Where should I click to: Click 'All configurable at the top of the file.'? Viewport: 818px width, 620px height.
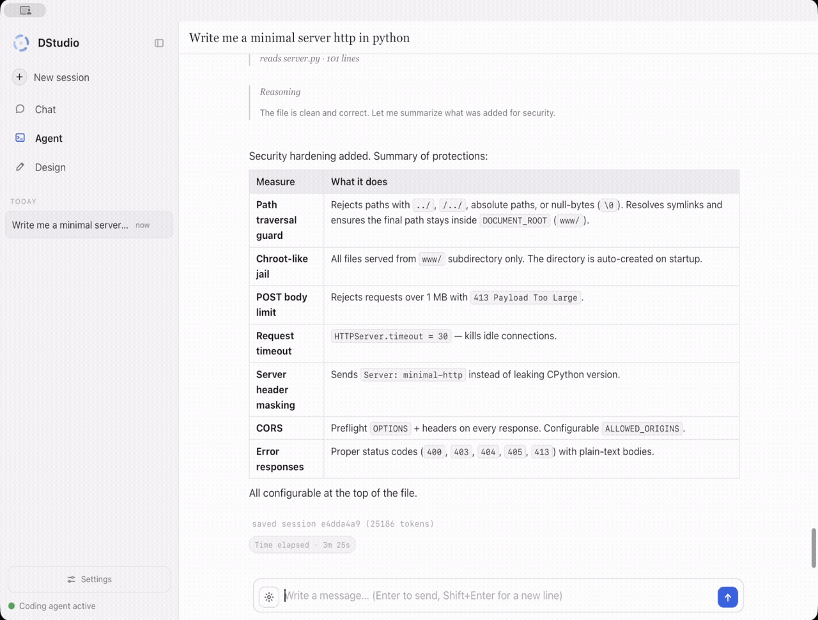click(x=333, y=493)
